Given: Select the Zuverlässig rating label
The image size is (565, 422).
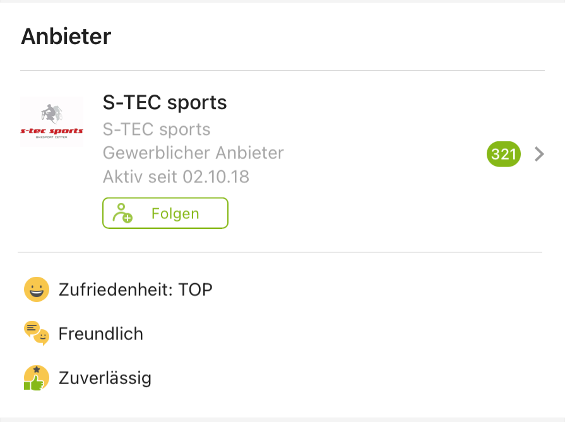Looking at the screenshot, I should tap(105, 378).
